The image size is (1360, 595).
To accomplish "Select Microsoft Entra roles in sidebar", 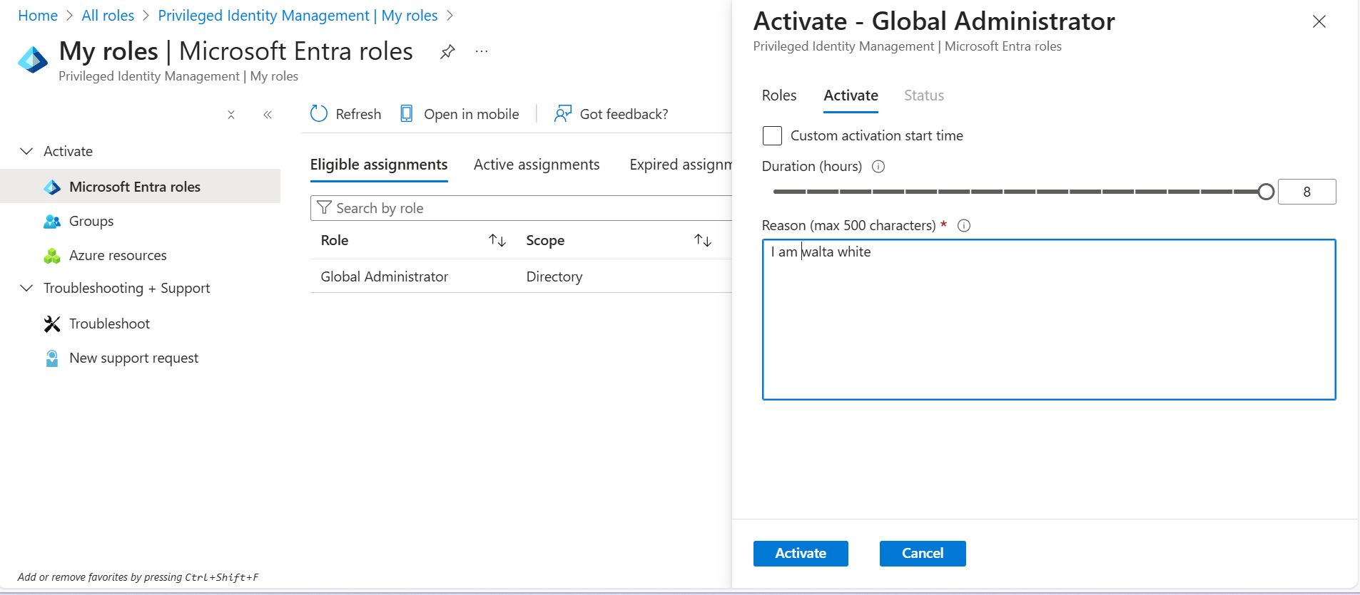I will (140, 186).
